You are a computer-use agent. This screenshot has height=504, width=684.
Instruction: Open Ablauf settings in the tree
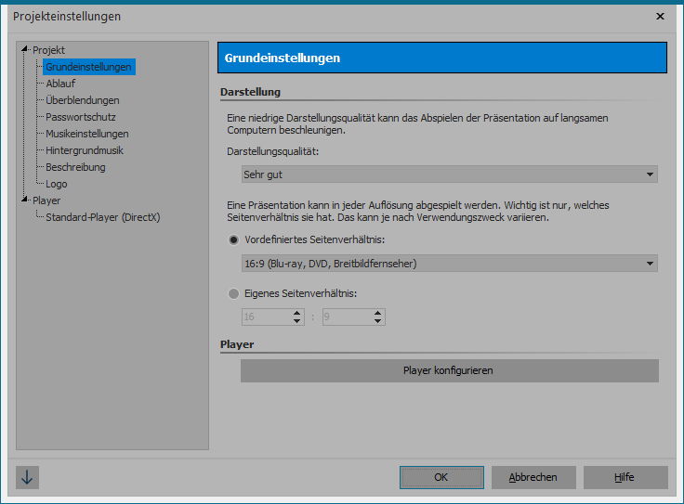tap(60, 84)
